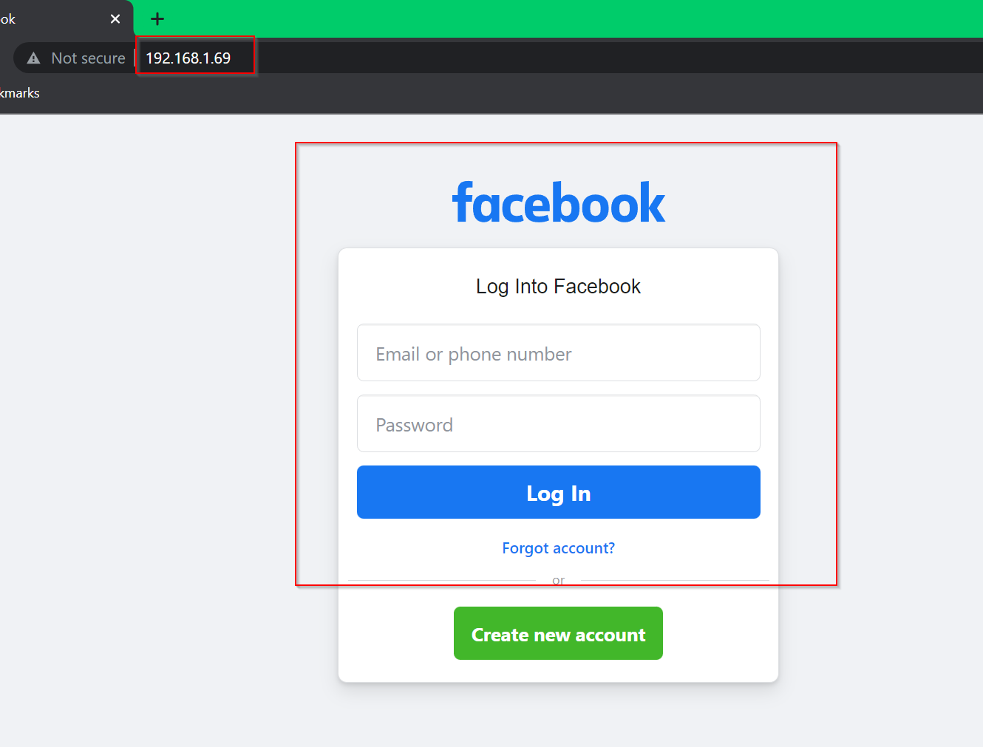The image size is (983, 747).
Task: Click empty green title bar area
Action: (576, 18)
